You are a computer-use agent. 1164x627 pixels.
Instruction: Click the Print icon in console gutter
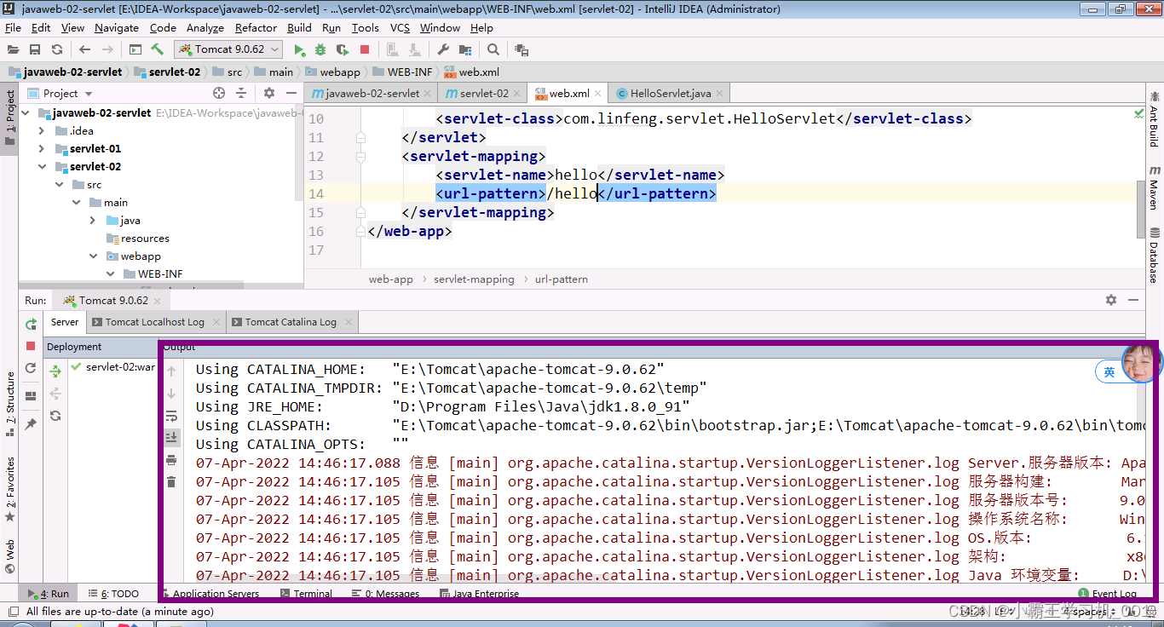[x=171, y=460]
